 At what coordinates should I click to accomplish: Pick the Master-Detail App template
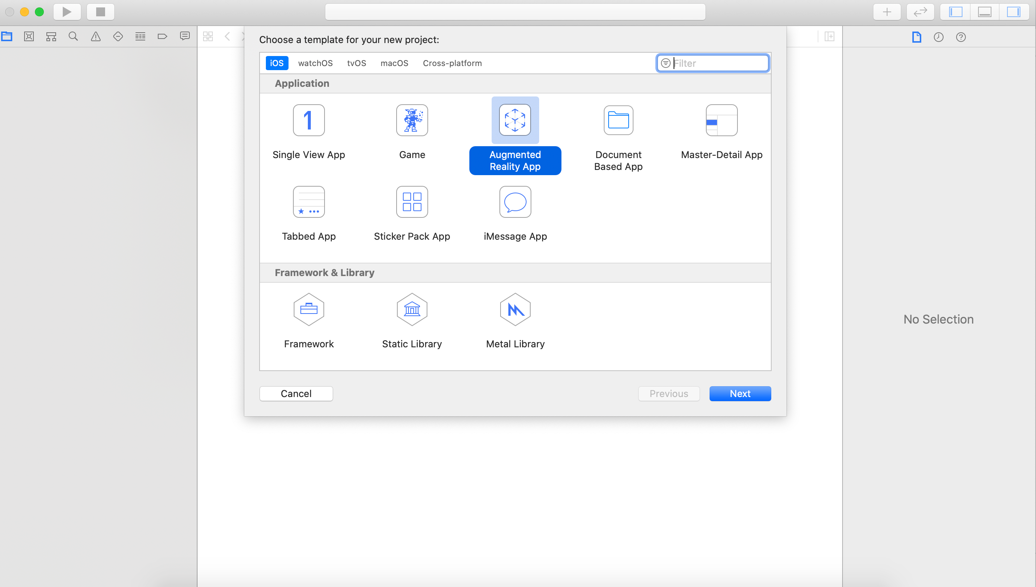point(721,121)
